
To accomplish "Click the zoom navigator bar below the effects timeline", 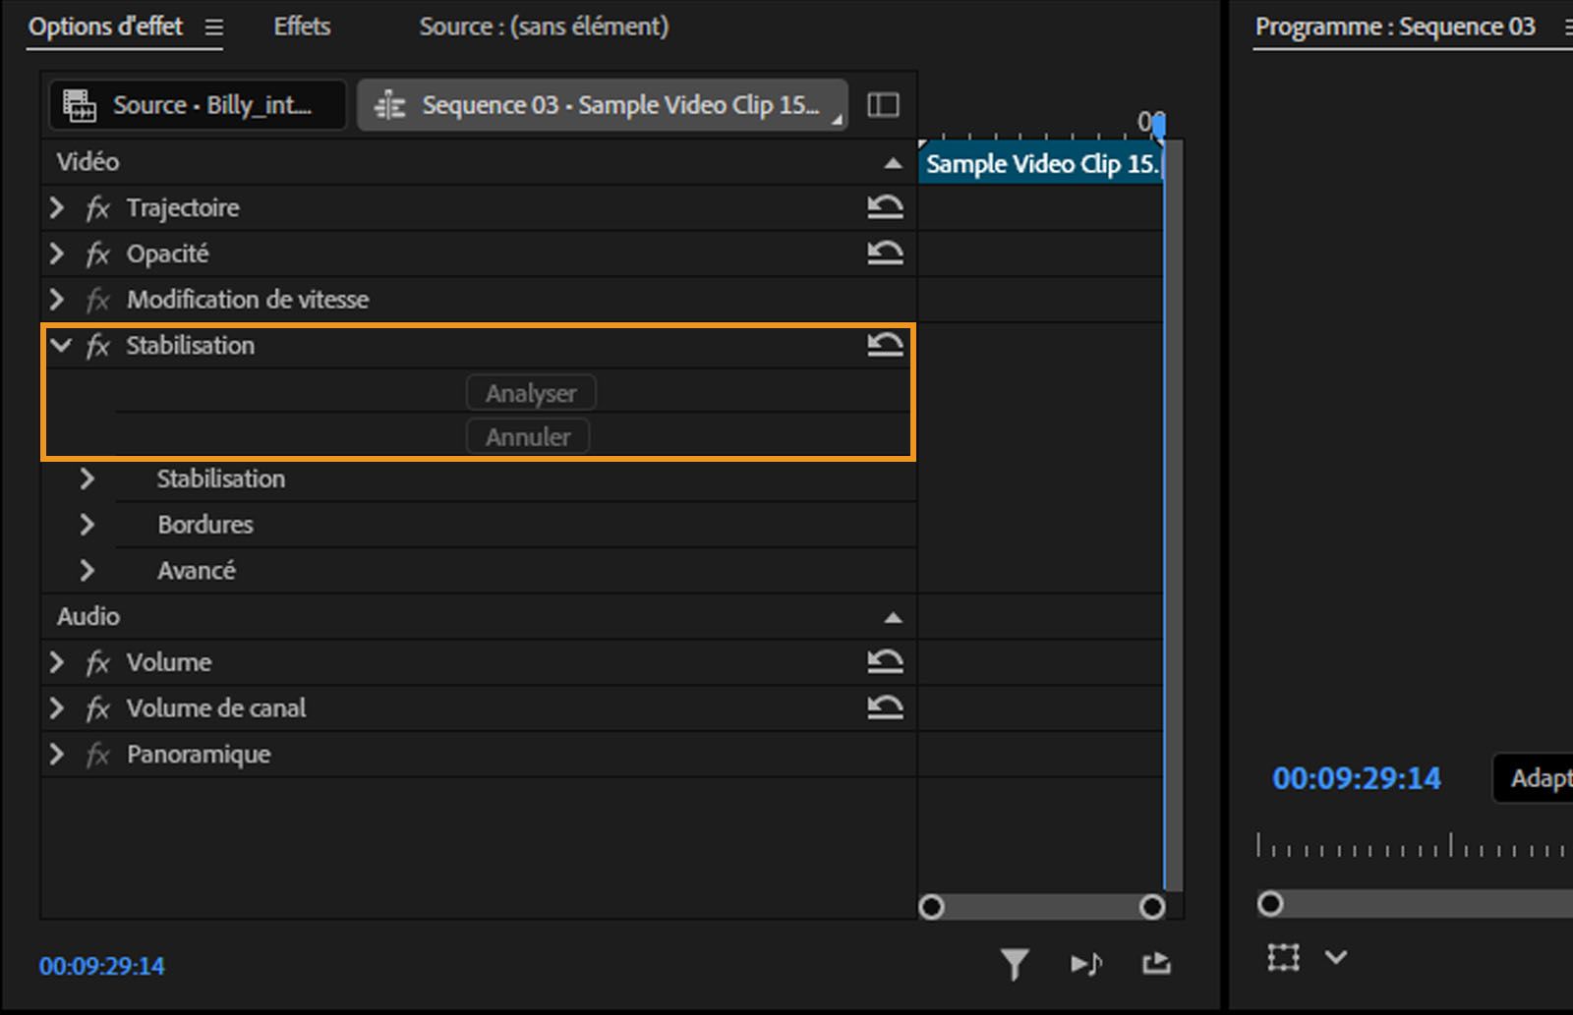I will click(1041, 906).
